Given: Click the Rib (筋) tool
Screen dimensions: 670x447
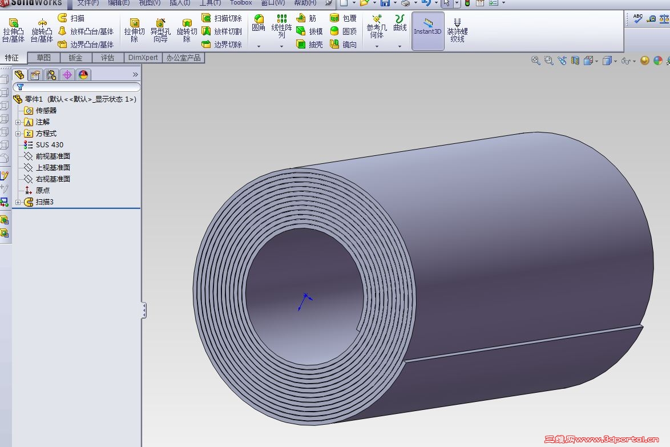Looking at the screenshot, I should pos(306,18).
